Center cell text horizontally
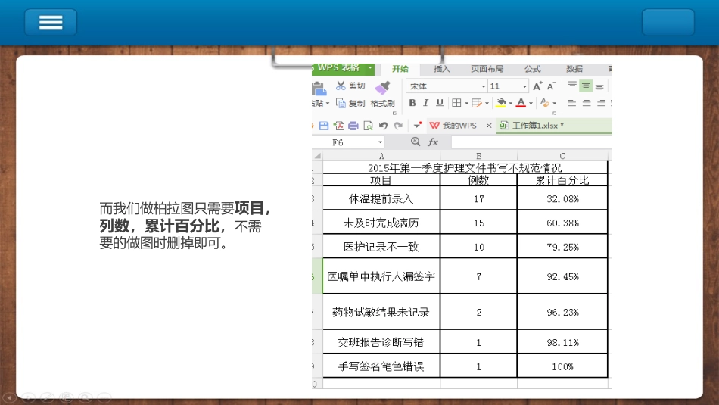Screen dimensions: 719x405 (x=587, y=103)
